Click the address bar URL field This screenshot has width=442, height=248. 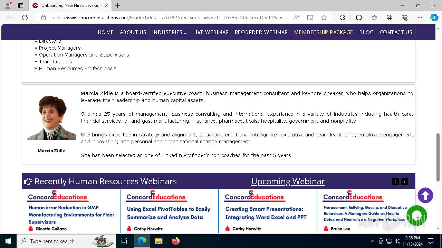pos(169,18)
